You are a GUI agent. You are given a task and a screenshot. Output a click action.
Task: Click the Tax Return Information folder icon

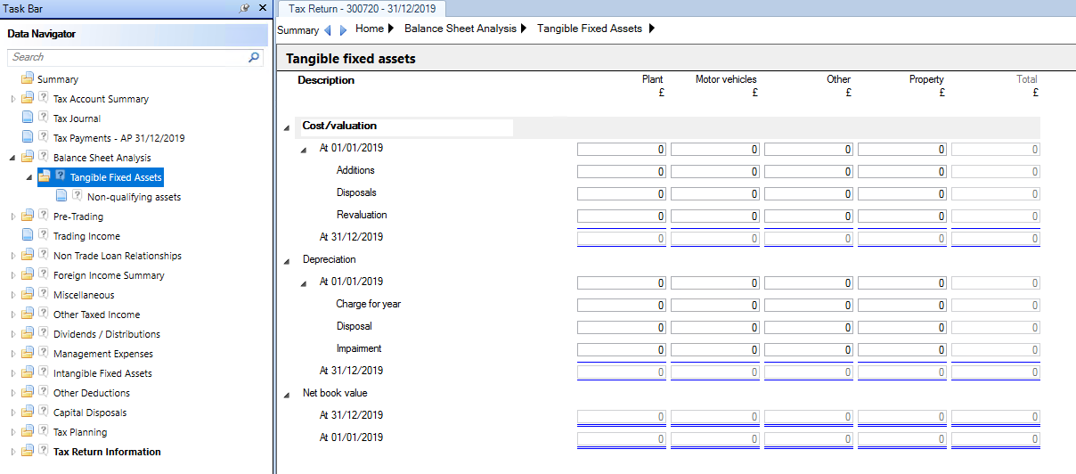pos(28,452)
